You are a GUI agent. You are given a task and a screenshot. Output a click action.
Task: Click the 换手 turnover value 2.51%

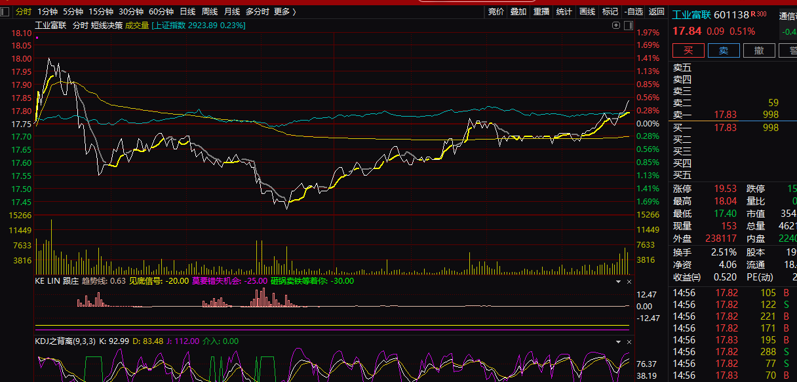[x=723, y=252]
